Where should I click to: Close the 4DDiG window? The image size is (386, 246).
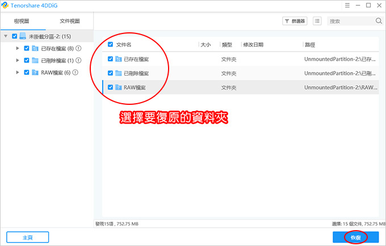pyautogui.click(x=379, y=5)
